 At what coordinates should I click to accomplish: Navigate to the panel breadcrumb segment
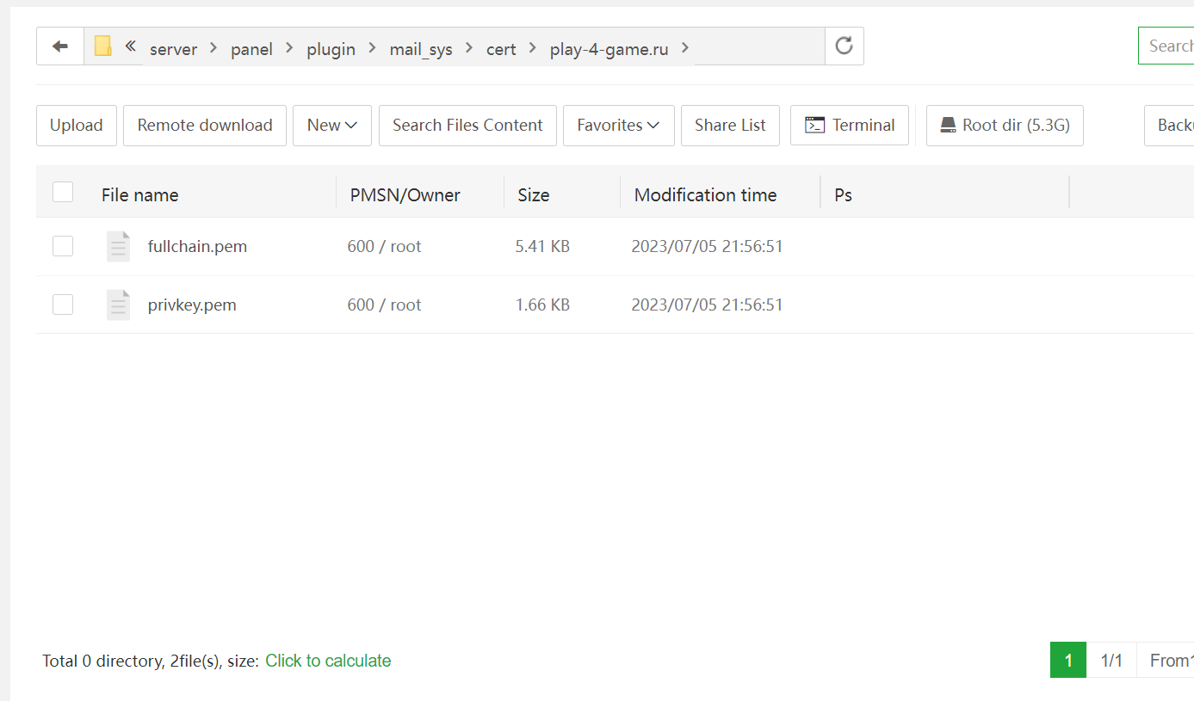coord(251,49)
